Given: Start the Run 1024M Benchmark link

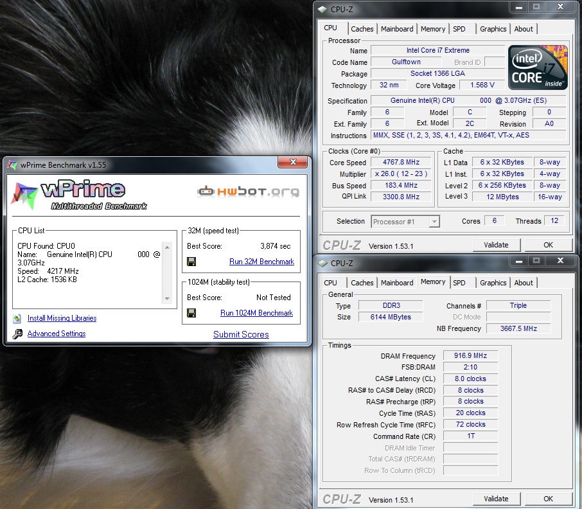Looking at the screenshot, I should [x=256, y=313].
